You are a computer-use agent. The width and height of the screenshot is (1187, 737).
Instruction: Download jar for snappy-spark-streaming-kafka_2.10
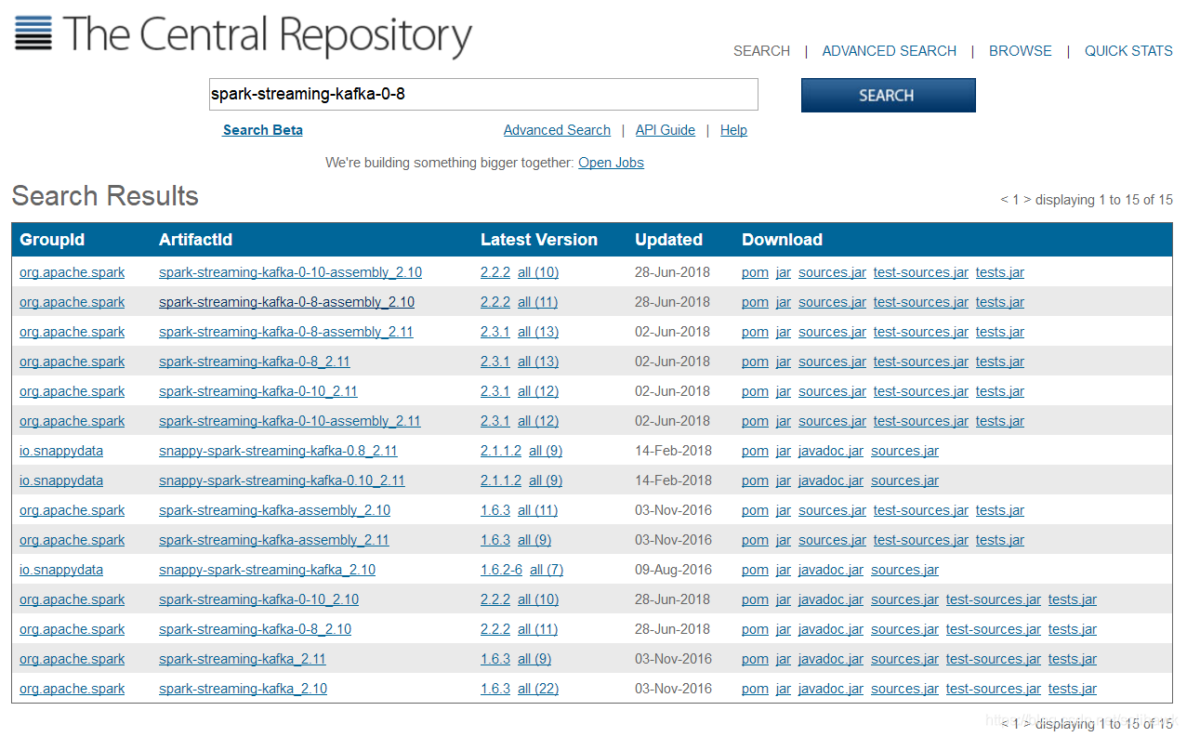(784, 570)
